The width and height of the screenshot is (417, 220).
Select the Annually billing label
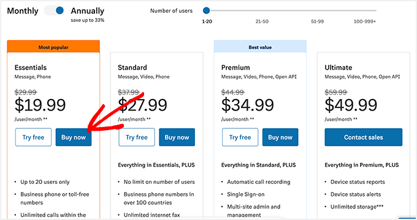[88, 11]
